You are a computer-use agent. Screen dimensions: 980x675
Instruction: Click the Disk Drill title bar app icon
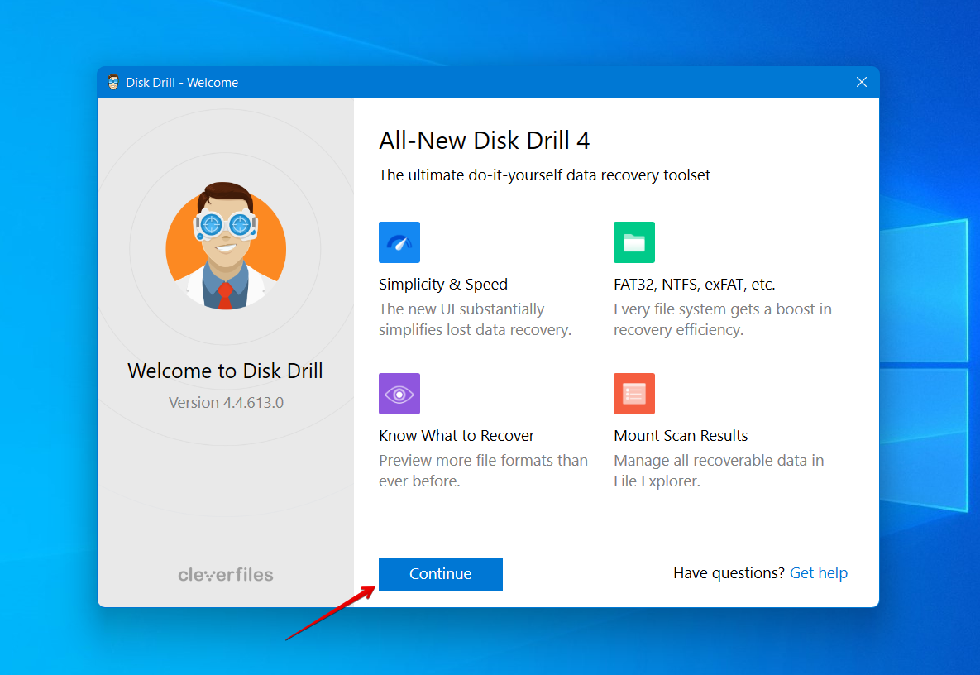113,82
